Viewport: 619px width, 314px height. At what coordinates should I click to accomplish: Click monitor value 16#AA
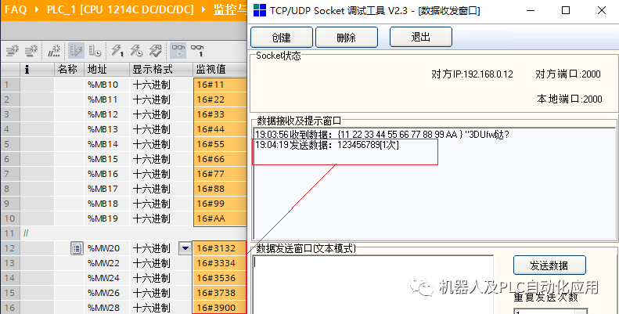tap(220, 218)
